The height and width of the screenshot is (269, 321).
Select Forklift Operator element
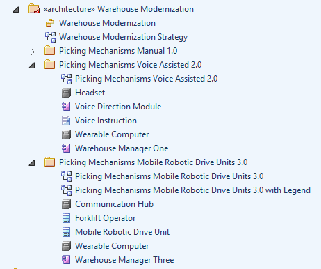point(106,218)
